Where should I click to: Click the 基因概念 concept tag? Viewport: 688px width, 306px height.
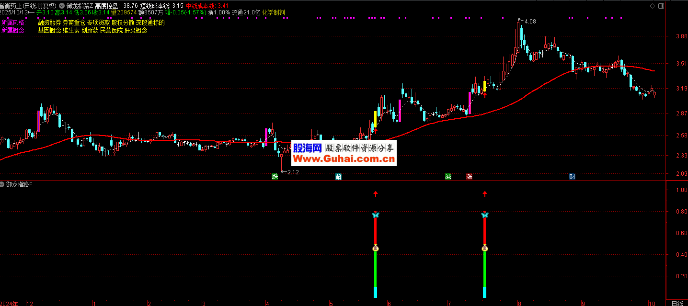click(49, 30)
